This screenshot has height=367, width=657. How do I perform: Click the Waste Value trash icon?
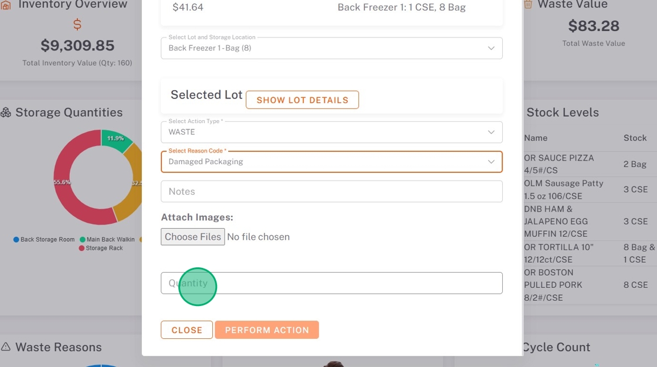coord(528,5)
